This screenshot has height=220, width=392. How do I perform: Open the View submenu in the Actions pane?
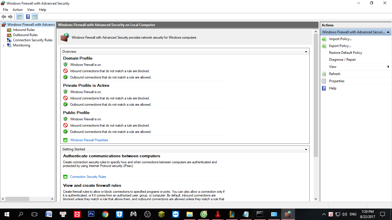coord(356,67)
